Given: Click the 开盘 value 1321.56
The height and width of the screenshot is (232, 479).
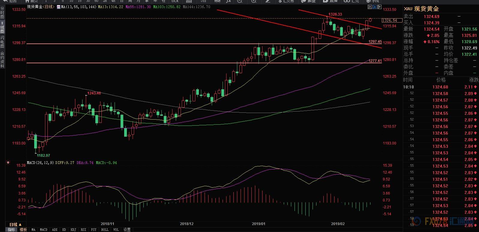Looking at the screenshot, I should (469, 29).
